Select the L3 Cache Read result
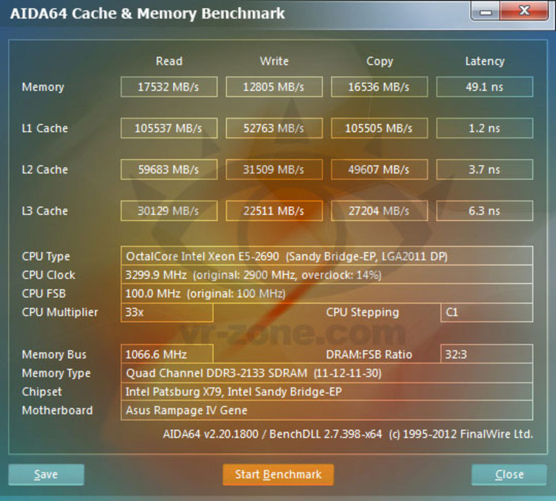The image size is (556, 501). tap(168, 211)
